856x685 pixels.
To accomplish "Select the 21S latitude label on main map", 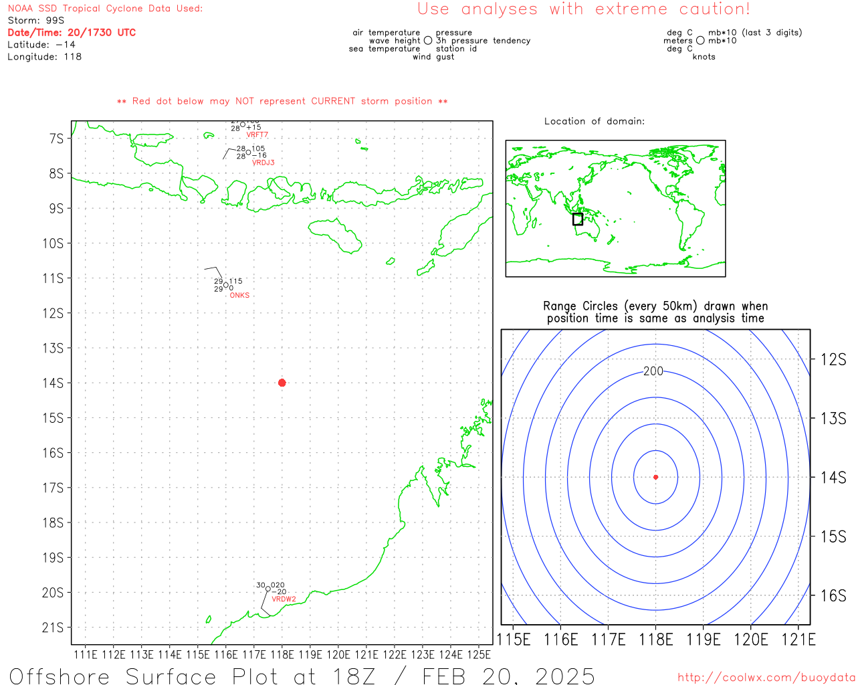I will point(53,627).
